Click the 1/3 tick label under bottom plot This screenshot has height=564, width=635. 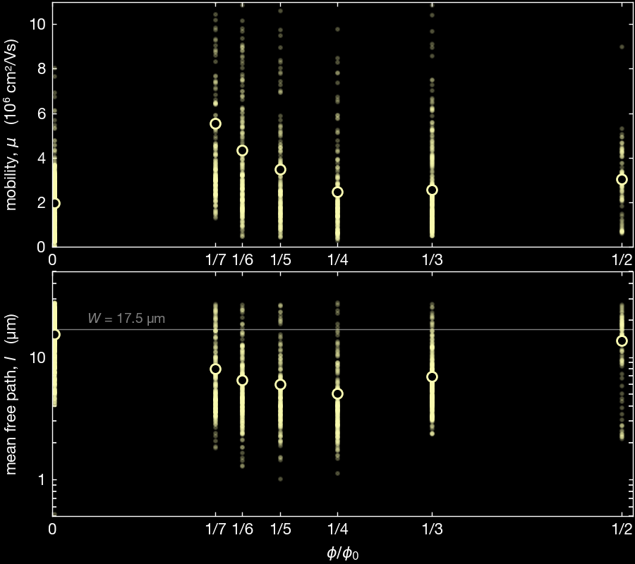[x=432, y=529]
